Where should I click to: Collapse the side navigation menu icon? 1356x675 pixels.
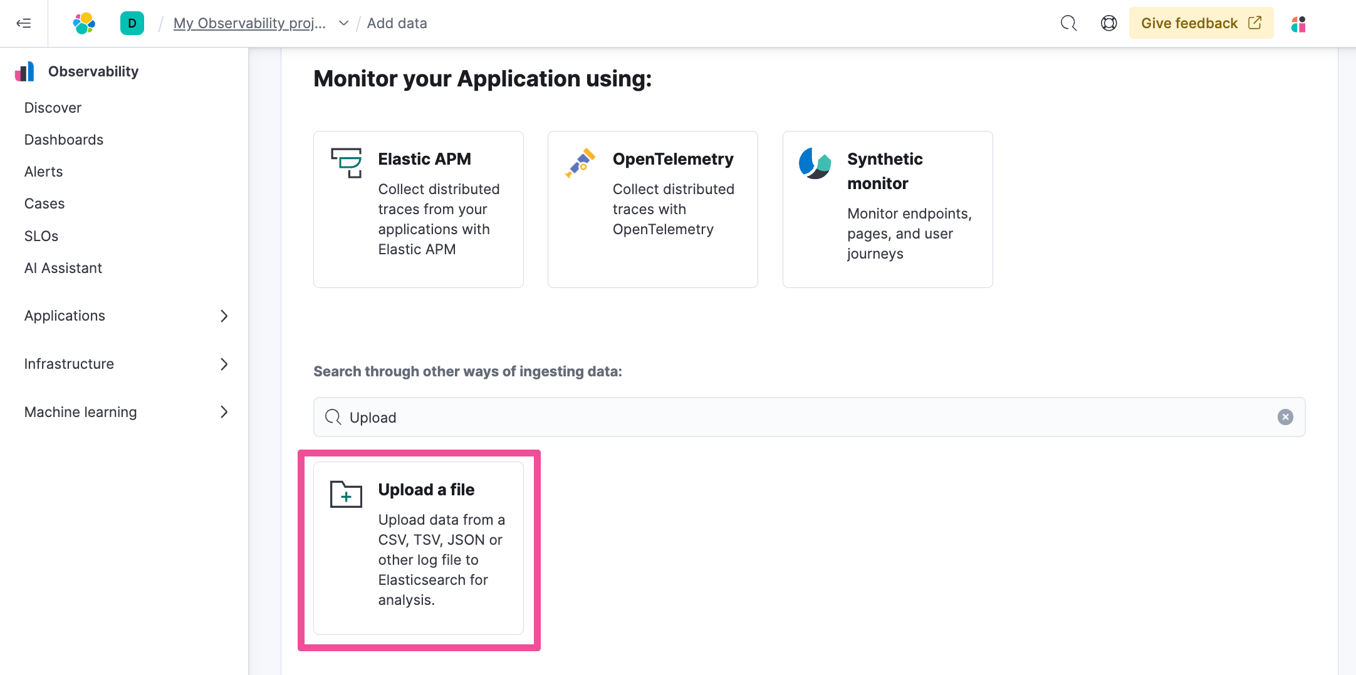pos(24,23)
